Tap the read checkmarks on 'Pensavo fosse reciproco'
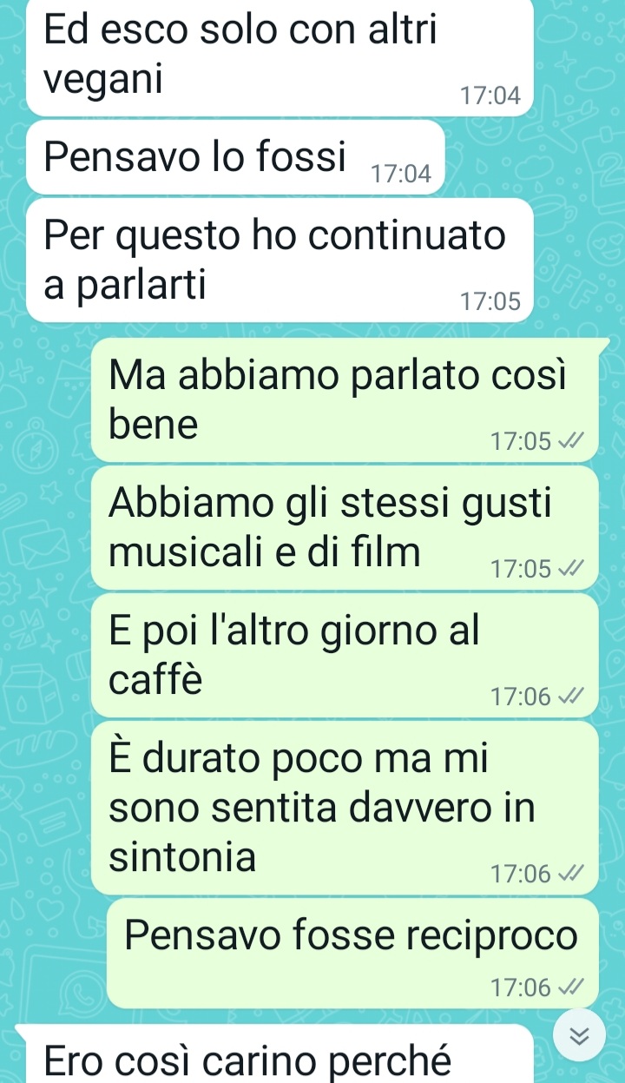625x1083 pixels. pos(569,987)
